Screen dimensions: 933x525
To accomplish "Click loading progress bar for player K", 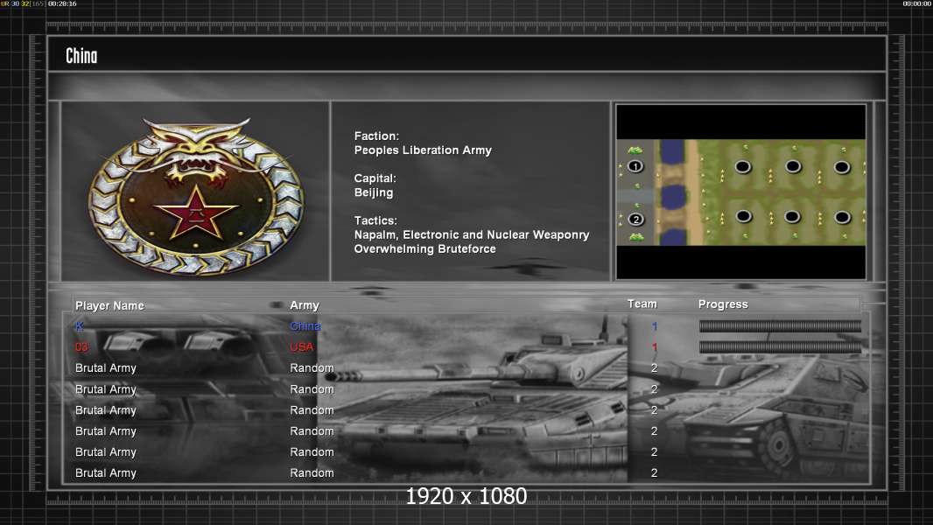I will [780, 325].
